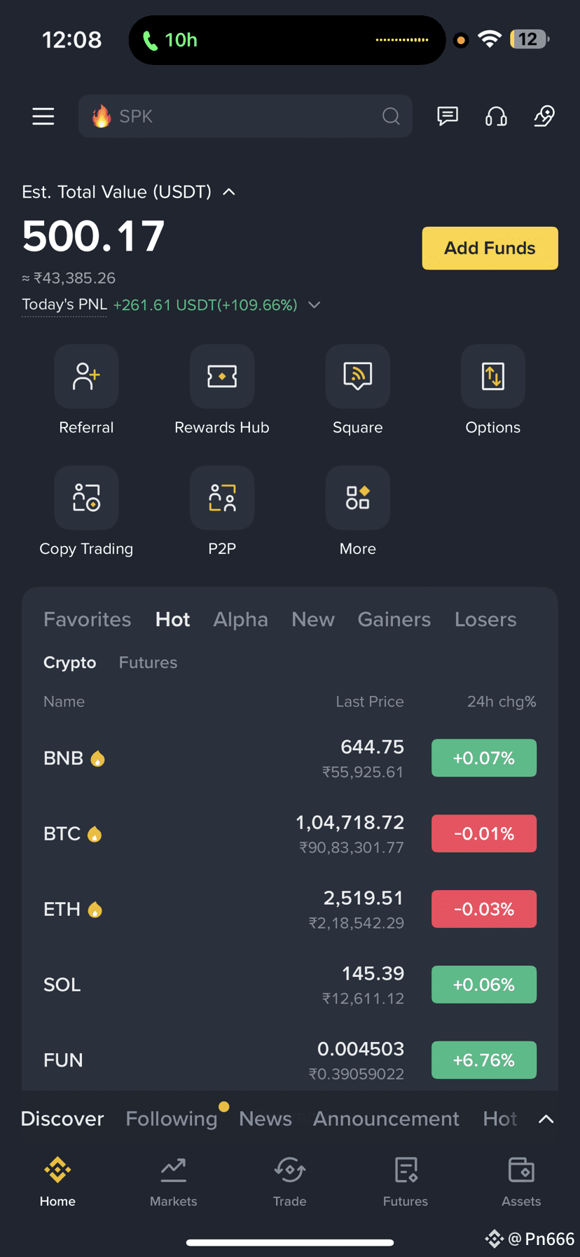Open the Announcement feed tab
Viewport: 580px width, 1257px height.
click(386, 1119)
